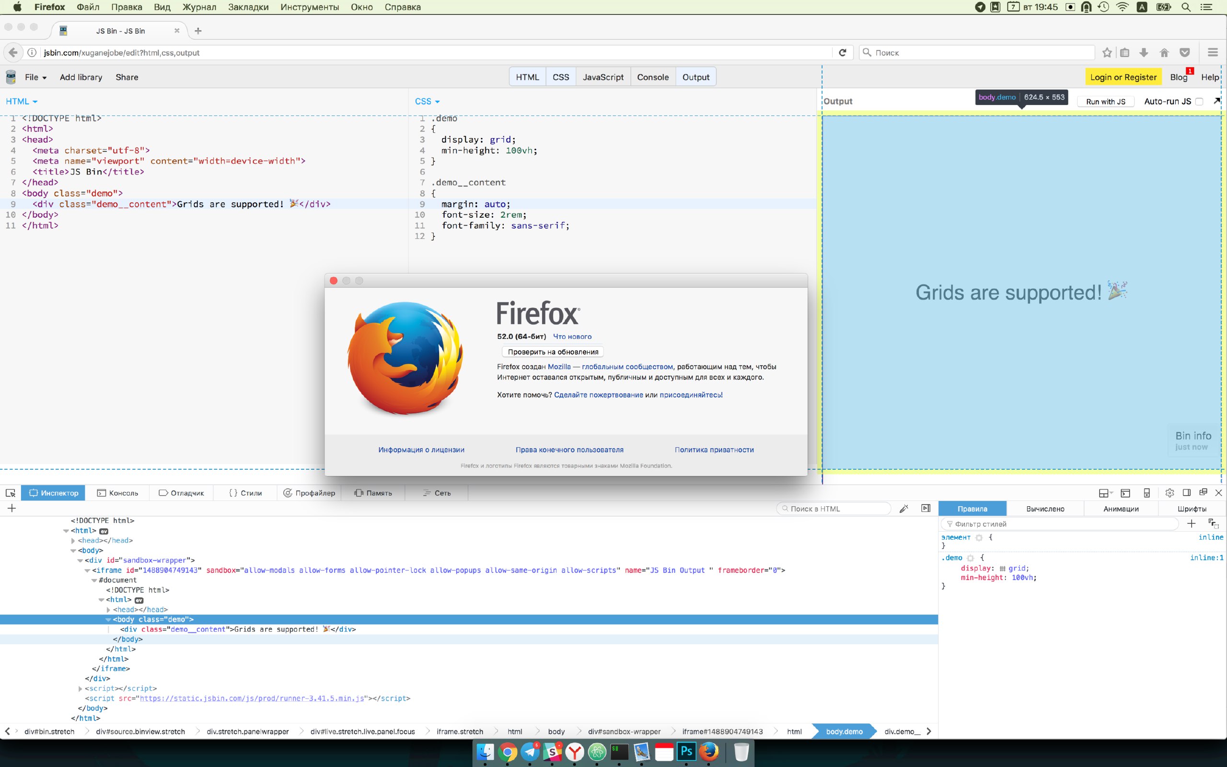1227x767 pixels.
Task: Click Add library in JS Bin
Action: [81, 77]
